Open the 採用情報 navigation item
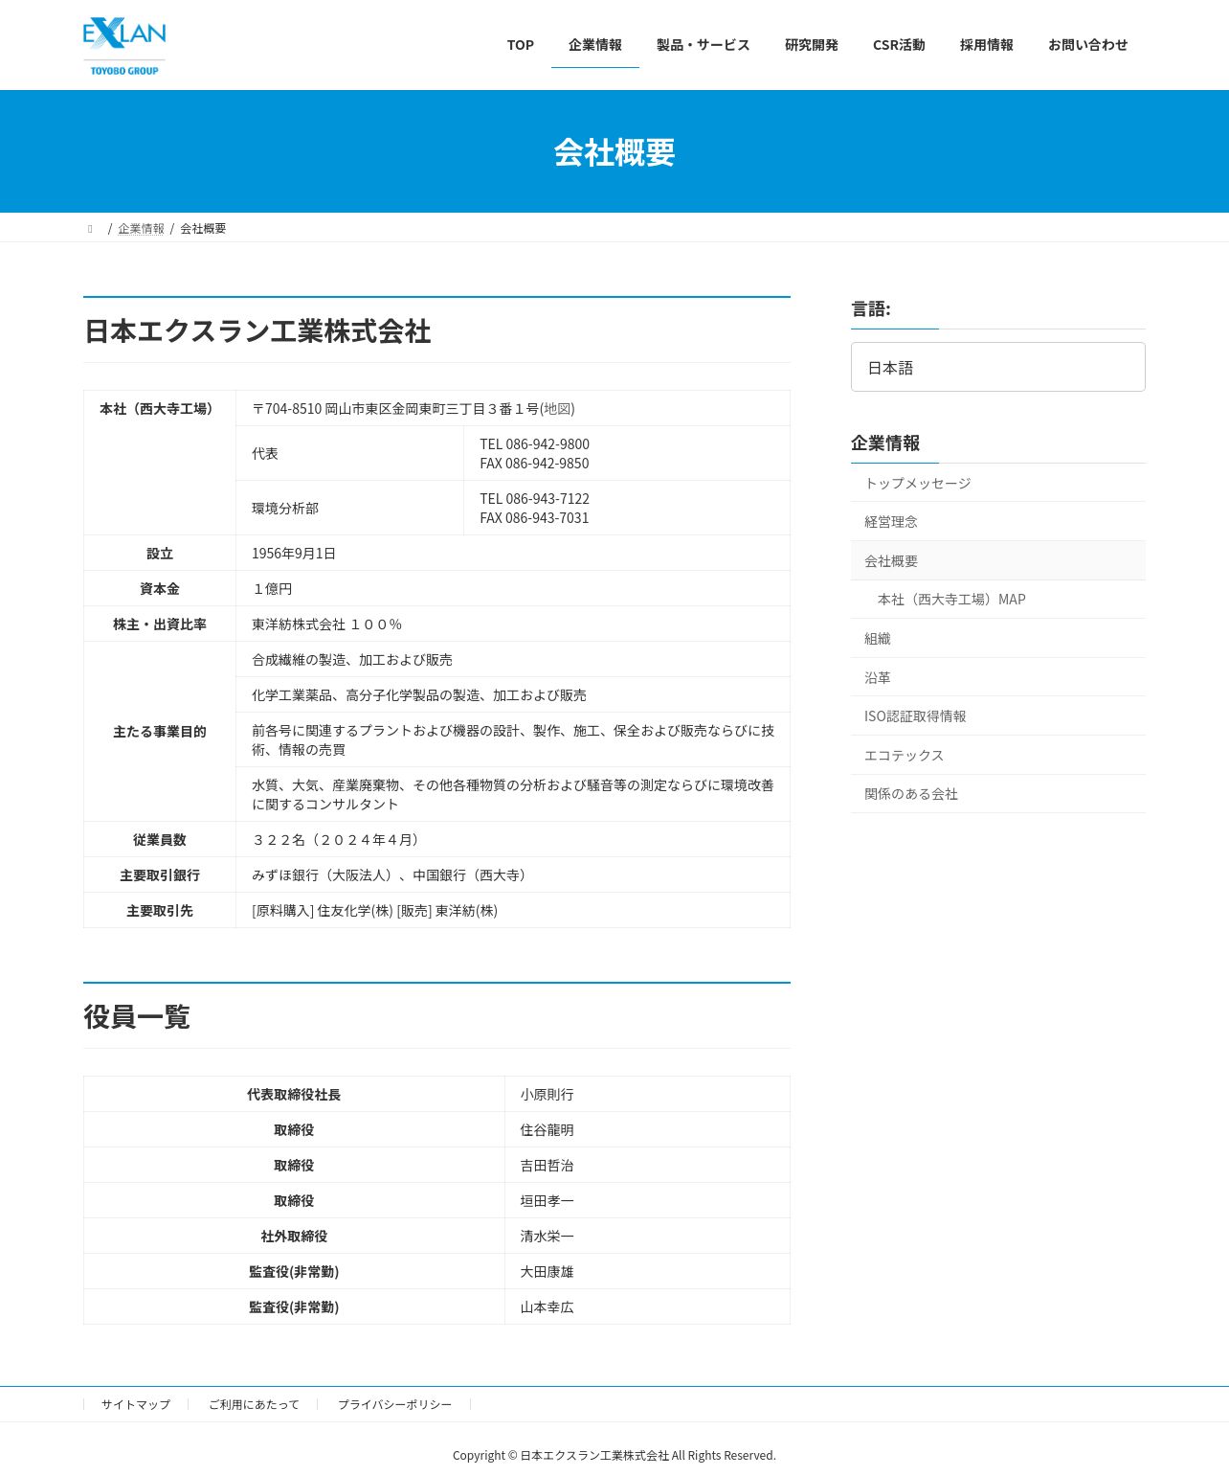This screenshot has width=1229, height=1476. (987, 45)
